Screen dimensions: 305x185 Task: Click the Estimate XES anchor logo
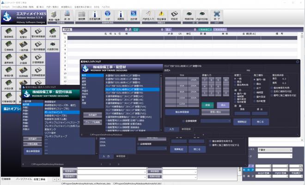pos(7,17)
